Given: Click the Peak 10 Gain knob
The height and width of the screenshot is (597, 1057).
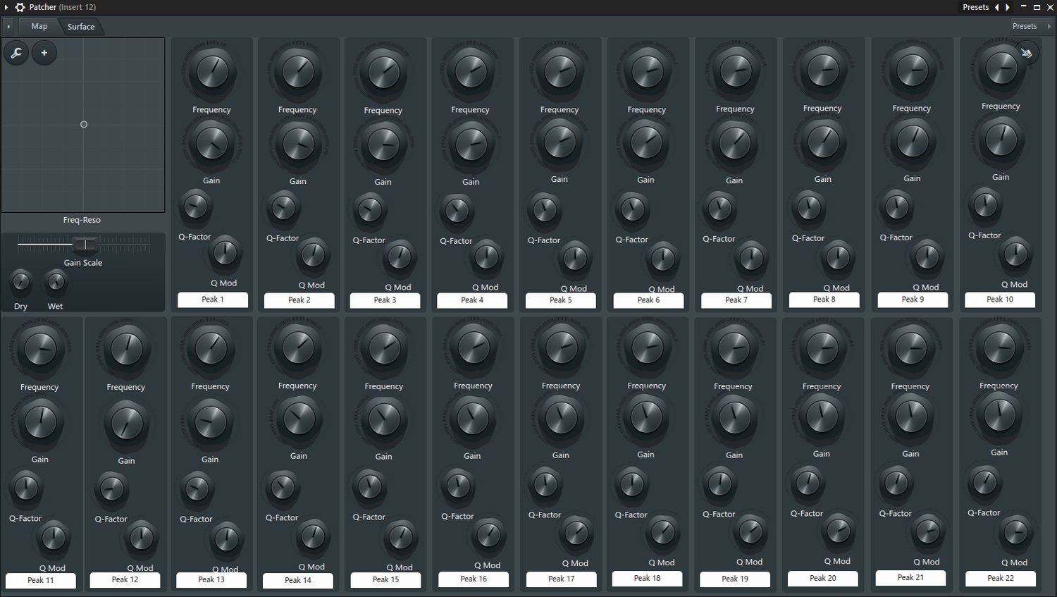Looking at the screenshot, I should (1001, 140).
